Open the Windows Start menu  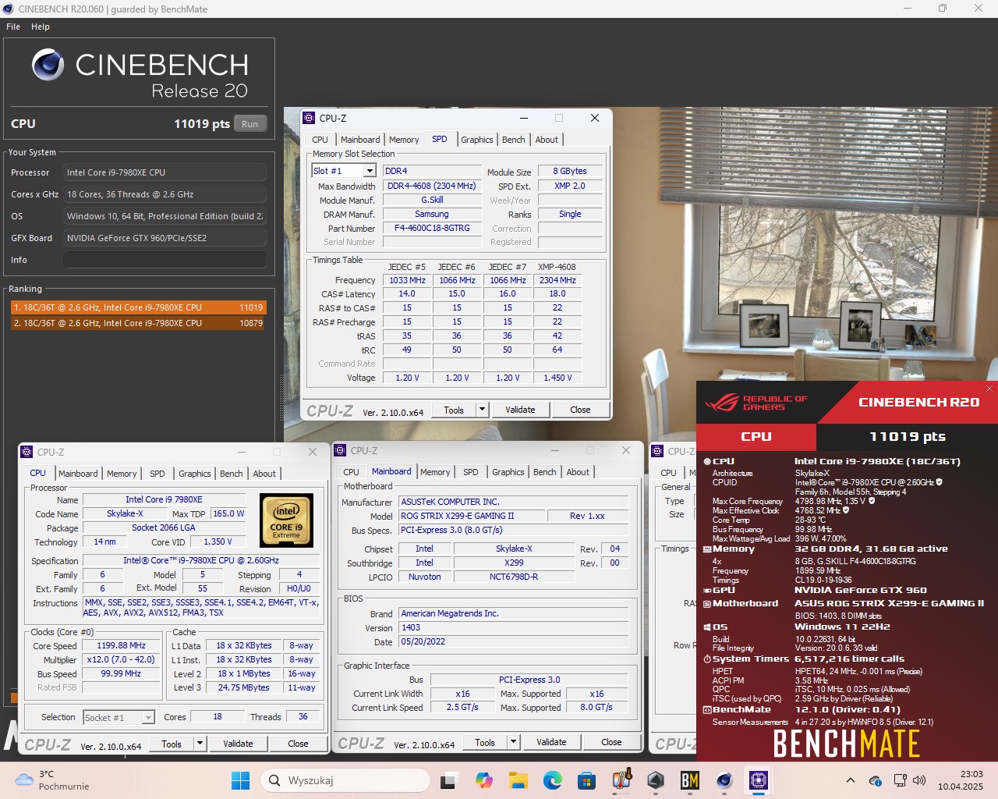click(241, 780)
